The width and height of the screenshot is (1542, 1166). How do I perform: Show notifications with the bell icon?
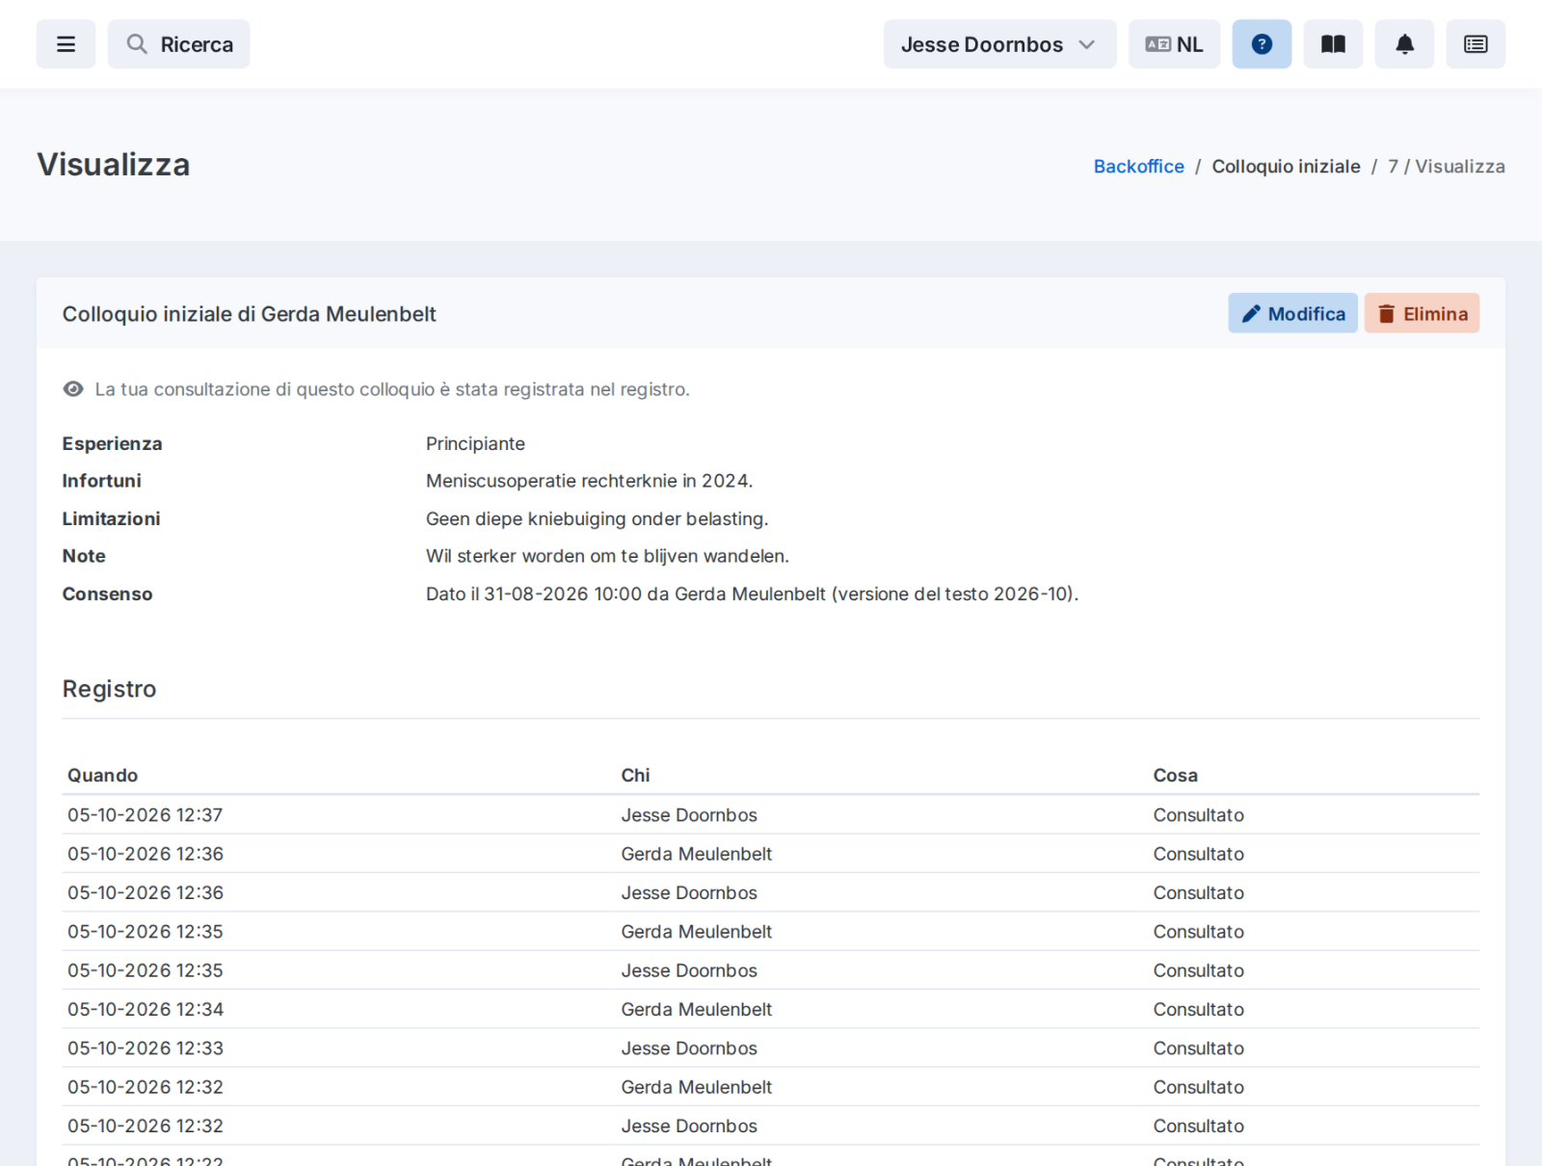[x=1404, y=44]
